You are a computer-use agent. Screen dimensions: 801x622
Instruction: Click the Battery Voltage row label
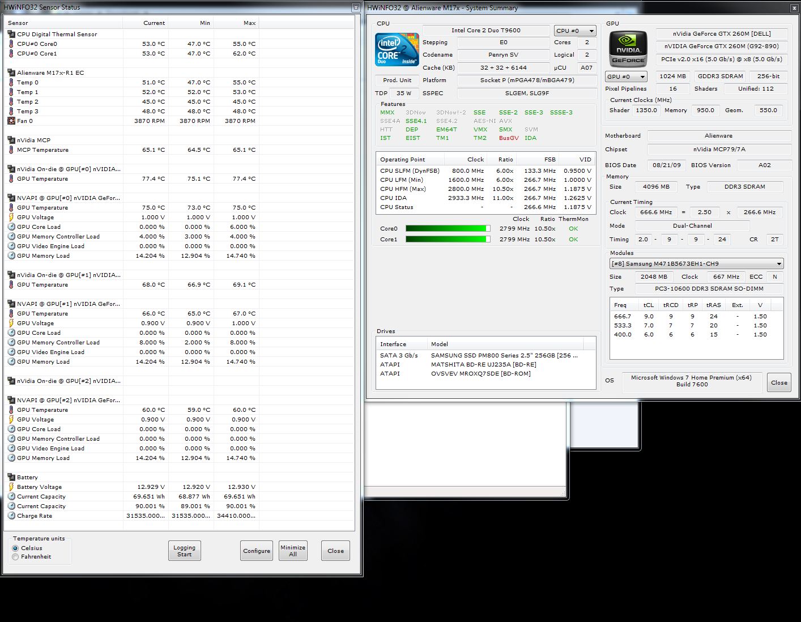[39, 487]
